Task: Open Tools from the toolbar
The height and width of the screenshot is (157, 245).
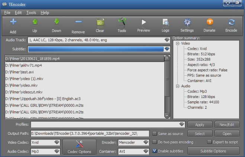Action: pos(122,22)
